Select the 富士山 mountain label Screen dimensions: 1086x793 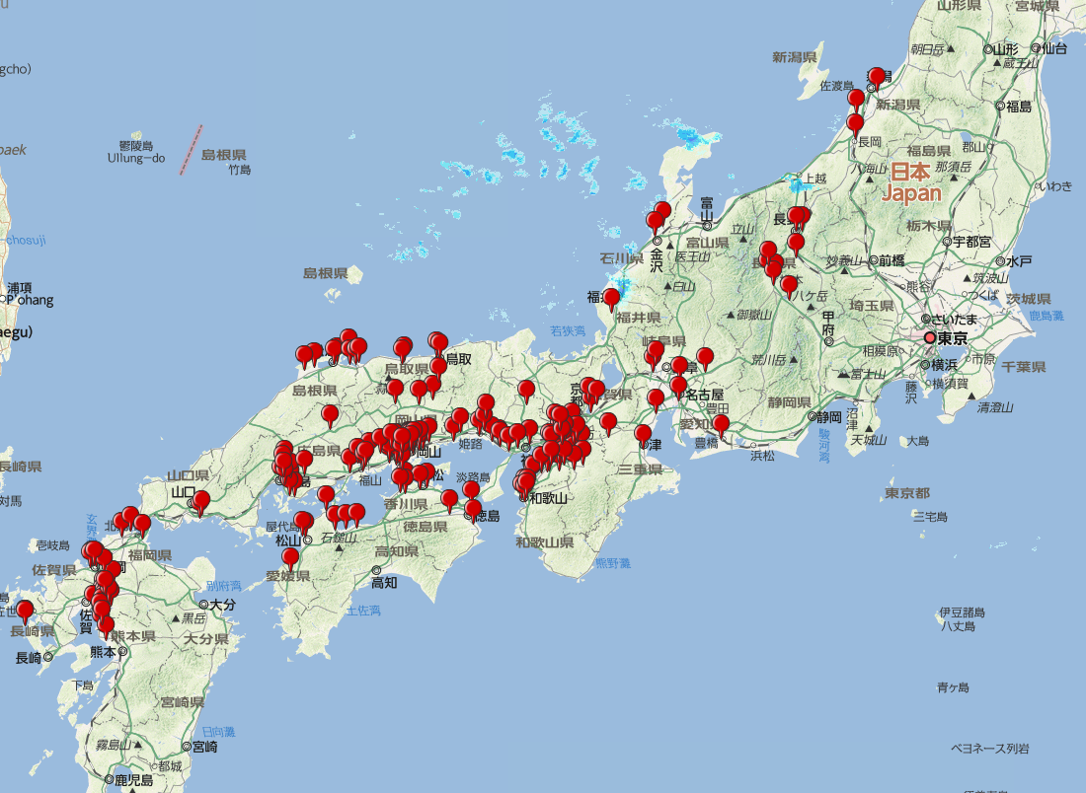(x=869, y=374)
